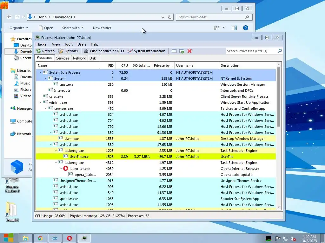325x243 pixels.
Task: Click Open button in Explorer toolbar
Action: coord(46,28)
